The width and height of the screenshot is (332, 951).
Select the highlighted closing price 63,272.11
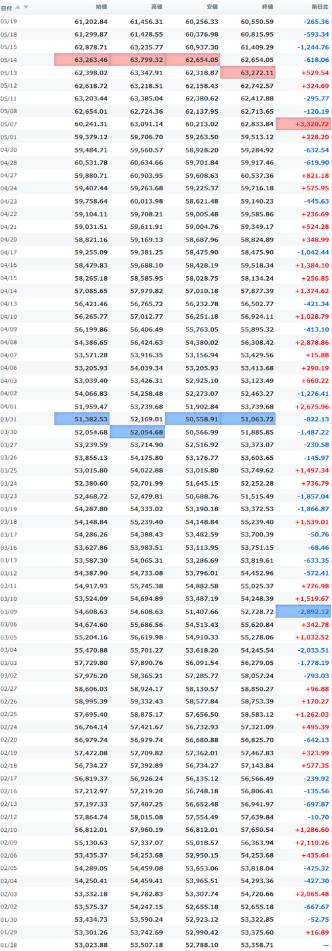pyautogui.click(x=247, y=73)
